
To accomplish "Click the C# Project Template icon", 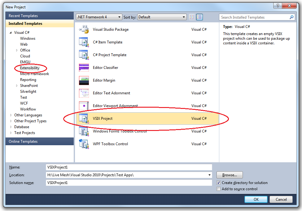I will pyautogui.click(x=84, y=55).
